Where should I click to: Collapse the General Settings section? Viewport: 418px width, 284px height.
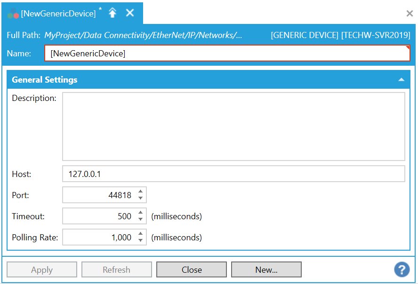tap(401, 80)
